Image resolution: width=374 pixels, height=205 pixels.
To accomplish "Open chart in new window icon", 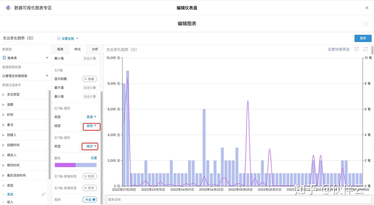I will point(356,49).
